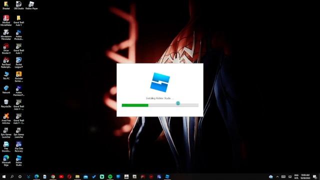This screenshot has height=180, width=320.
Task: Open the Mail app on the taskbar
Action: tap(85, 176)
